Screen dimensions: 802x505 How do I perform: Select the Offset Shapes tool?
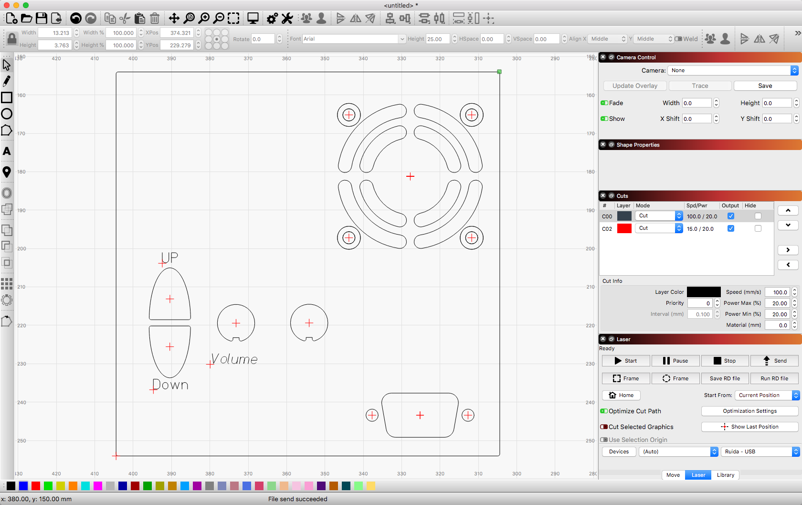coord(7,193)
